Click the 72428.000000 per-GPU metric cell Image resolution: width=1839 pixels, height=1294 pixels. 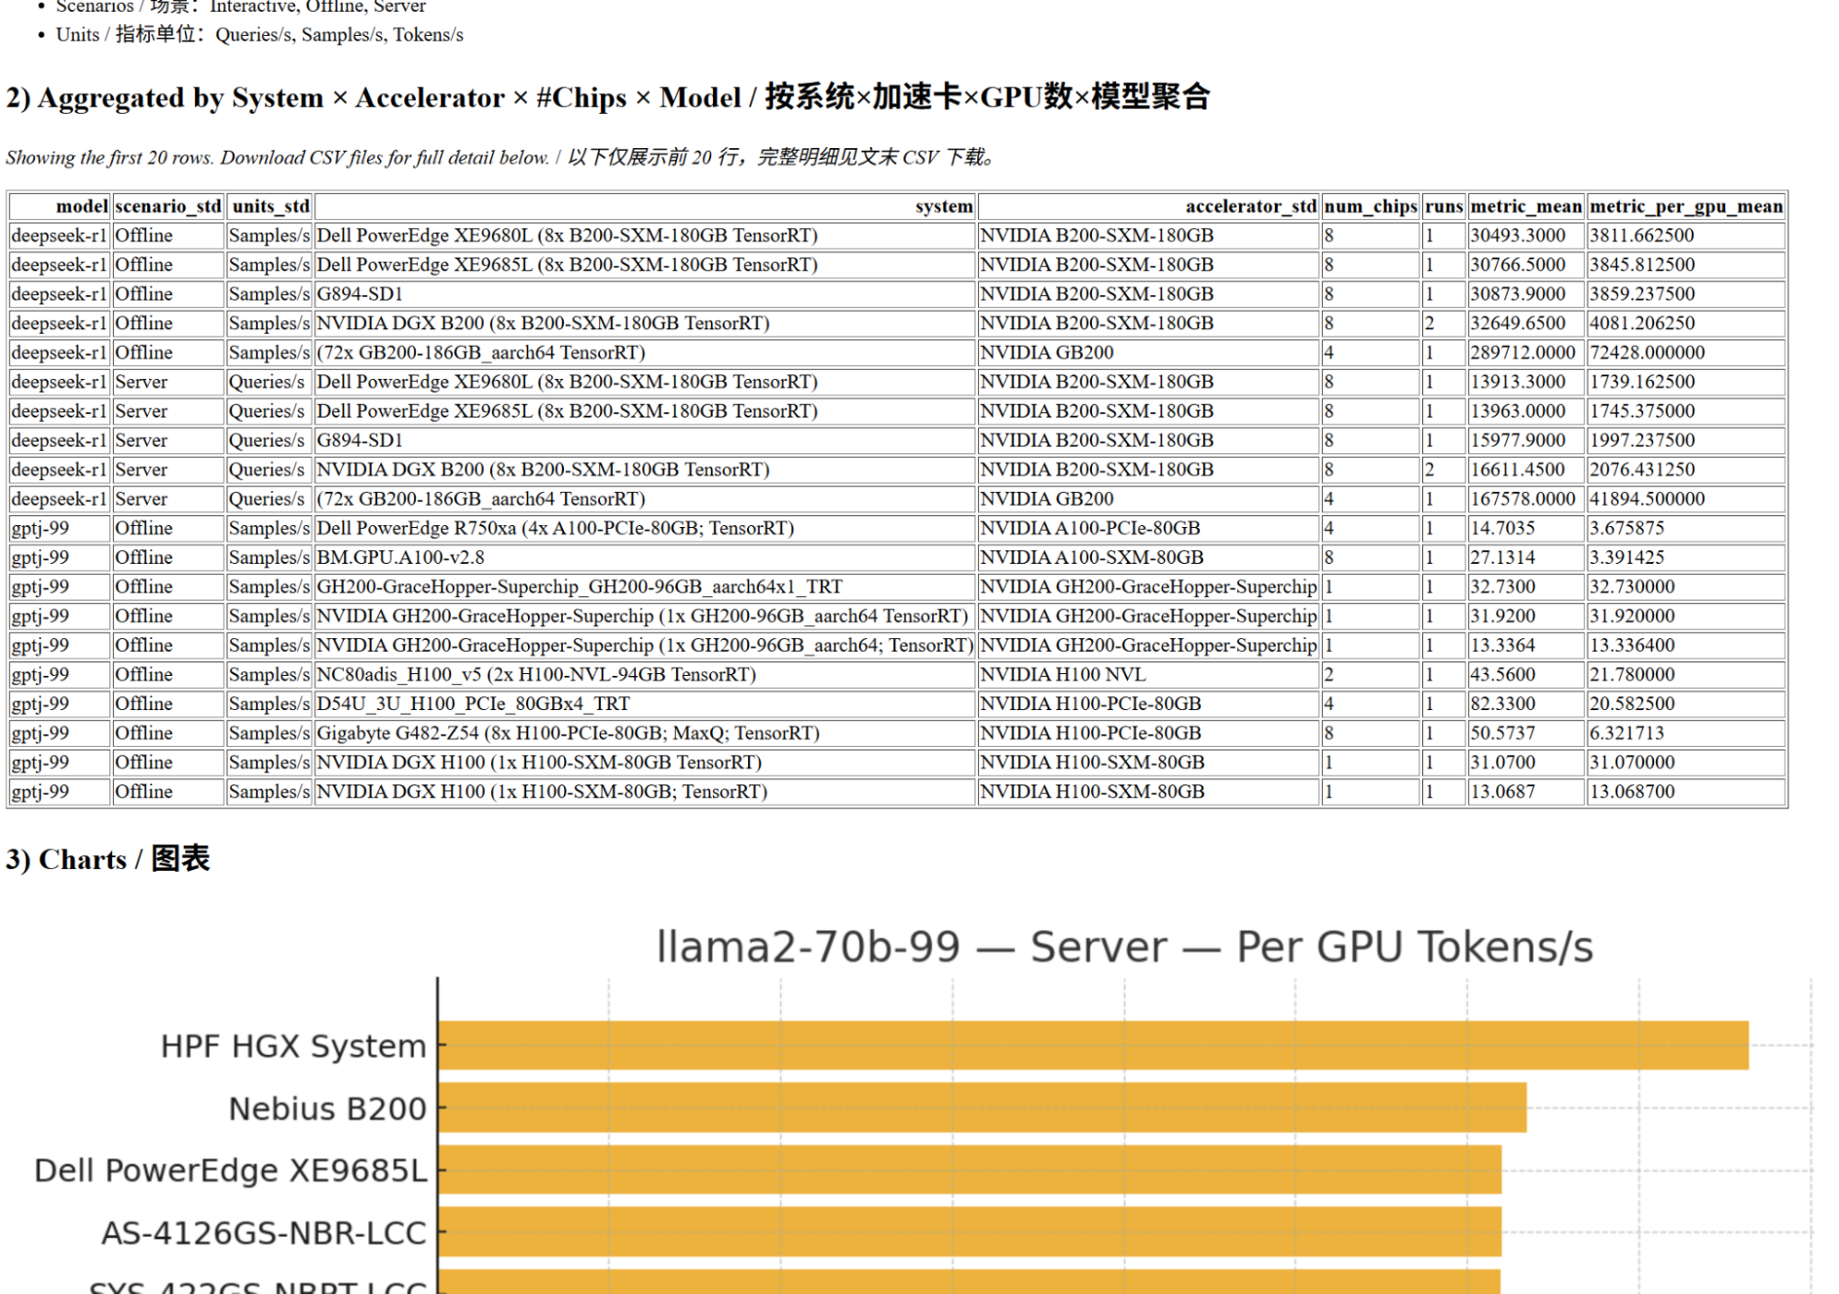[1647, 352]
